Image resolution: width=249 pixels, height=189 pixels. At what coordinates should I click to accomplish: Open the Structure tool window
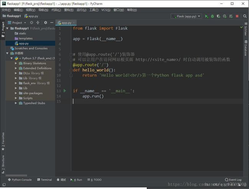[3, 164]
